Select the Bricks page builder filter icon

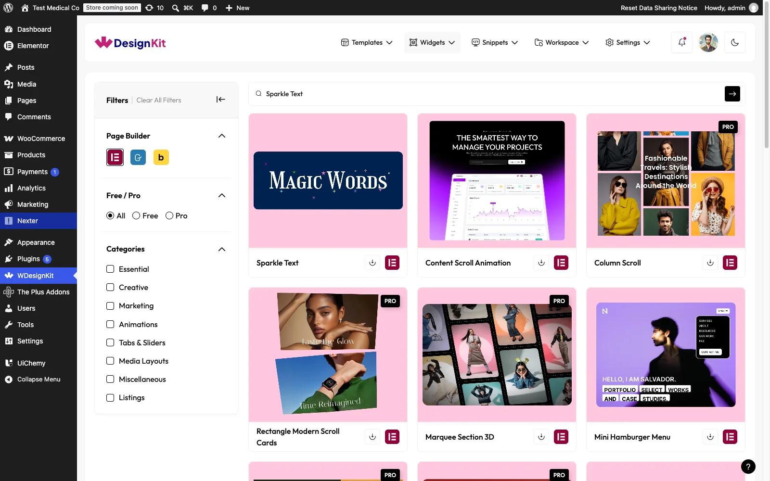click(x=161, y=157)
